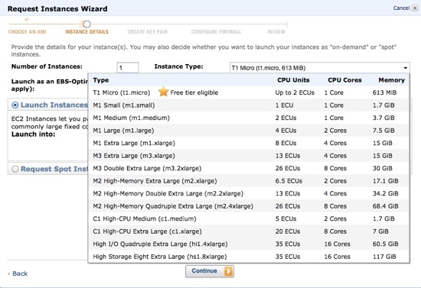Click the Memory column header
This screenshot has height=288, width=421.
391,80
